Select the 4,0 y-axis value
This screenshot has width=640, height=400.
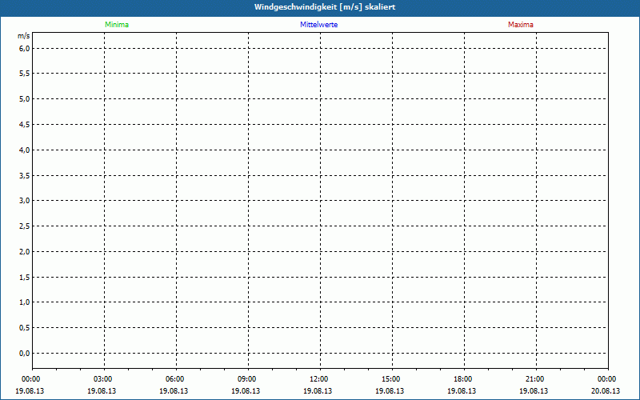[25, 150]
